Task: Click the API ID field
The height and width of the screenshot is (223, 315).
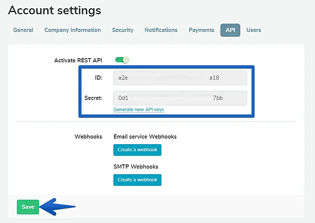Action: (180, 78)
